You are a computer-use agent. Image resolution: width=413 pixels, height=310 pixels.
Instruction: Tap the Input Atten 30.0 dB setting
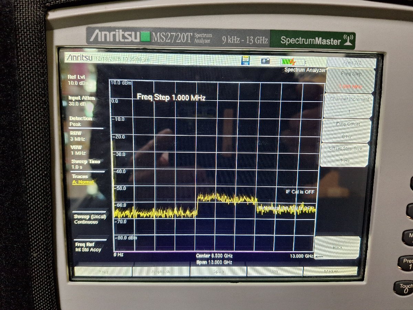tap(82, 101)
